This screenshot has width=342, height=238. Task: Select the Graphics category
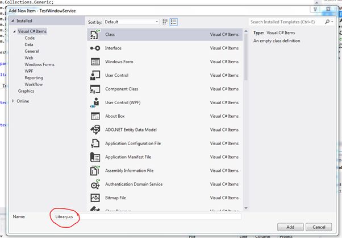coord(26,91)
